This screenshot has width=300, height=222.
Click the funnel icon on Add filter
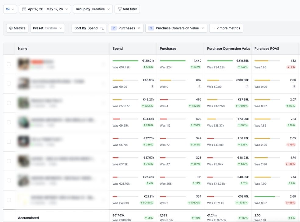120,9
